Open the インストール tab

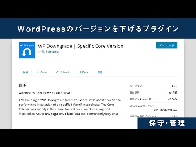63,73
